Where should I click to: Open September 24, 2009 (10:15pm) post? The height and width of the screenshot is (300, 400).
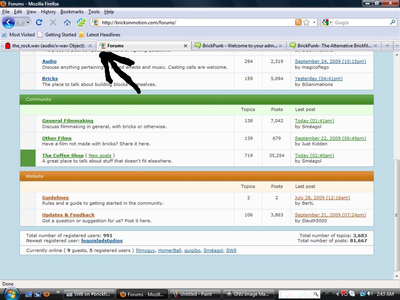click(330, 61)
